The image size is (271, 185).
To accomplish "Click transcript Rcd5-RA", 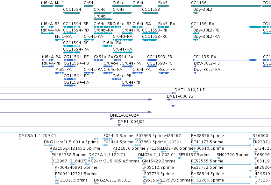I will coord(167,24).
